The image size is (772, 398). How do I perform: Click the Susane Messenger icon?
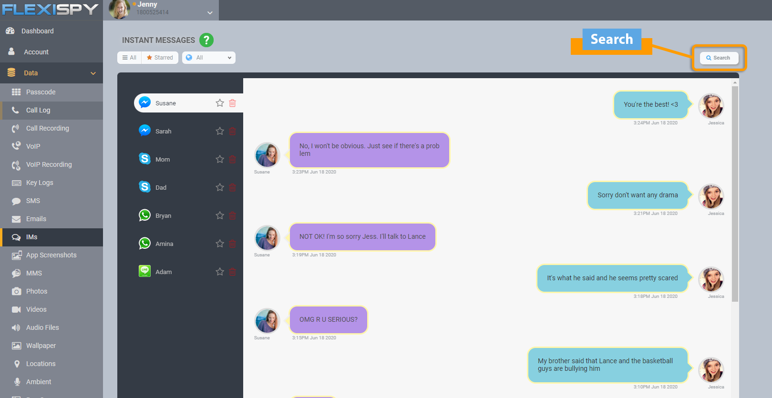tap(145, 102)
